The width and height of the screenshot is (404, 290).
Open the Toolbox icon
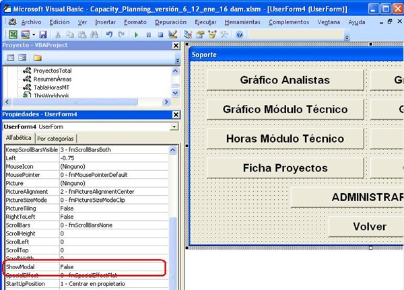click(x=224, y=34)
